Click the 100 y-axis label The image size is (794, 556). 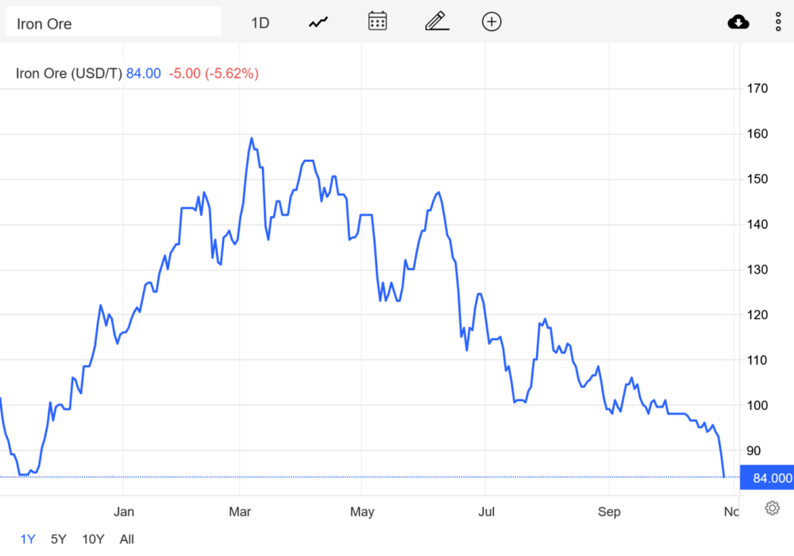757,405
